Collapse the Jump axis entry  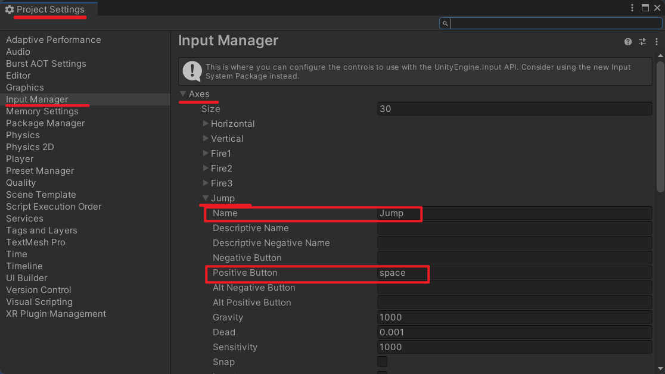click(206, 198)
